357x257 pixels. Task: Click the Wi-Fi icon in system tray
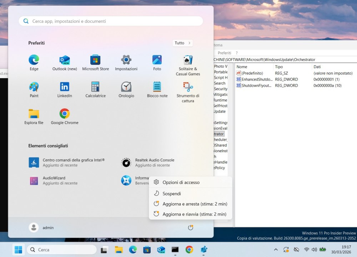[x=306, y=250]
